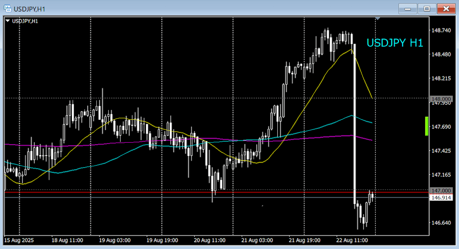
Task: Click the "15 Aug 2025" date label
Action: click(18, 241)
